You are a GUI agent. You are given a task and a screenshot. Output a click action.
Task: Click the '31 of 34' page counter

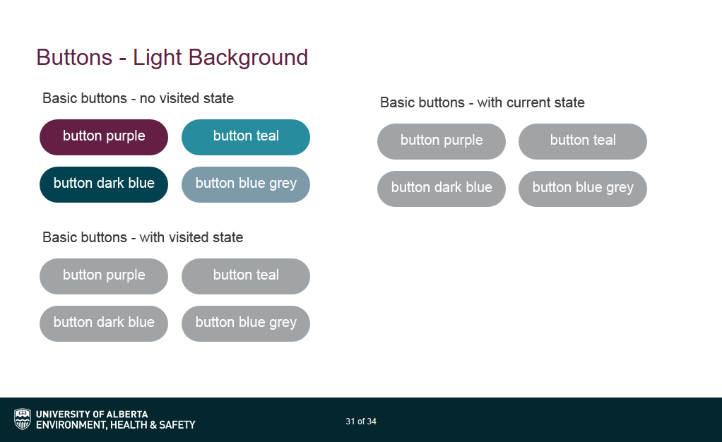coord(361,422)
